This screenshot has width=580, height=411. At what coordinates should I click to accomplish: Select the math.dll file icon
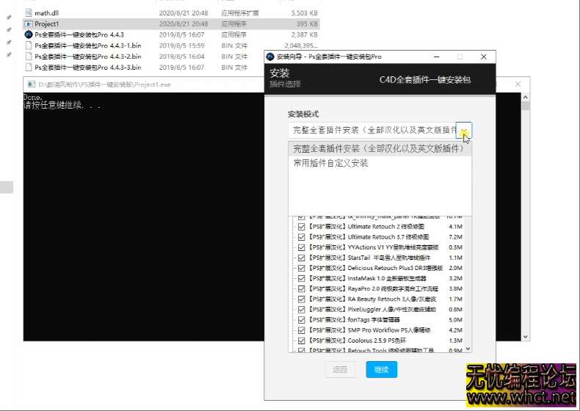tap(29, 12)
